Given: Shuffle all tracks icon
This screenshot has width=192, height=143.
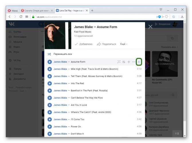Looking at the screenshot, I should point(49,54).
